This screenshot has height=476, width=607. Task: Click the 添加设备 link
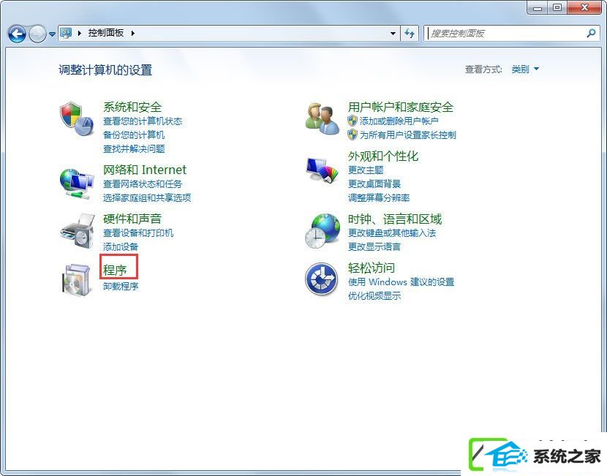point(121,247)
